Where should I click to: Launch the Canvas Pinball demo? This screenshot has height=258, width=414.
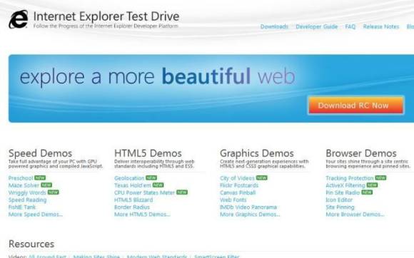tap(238, 192)
